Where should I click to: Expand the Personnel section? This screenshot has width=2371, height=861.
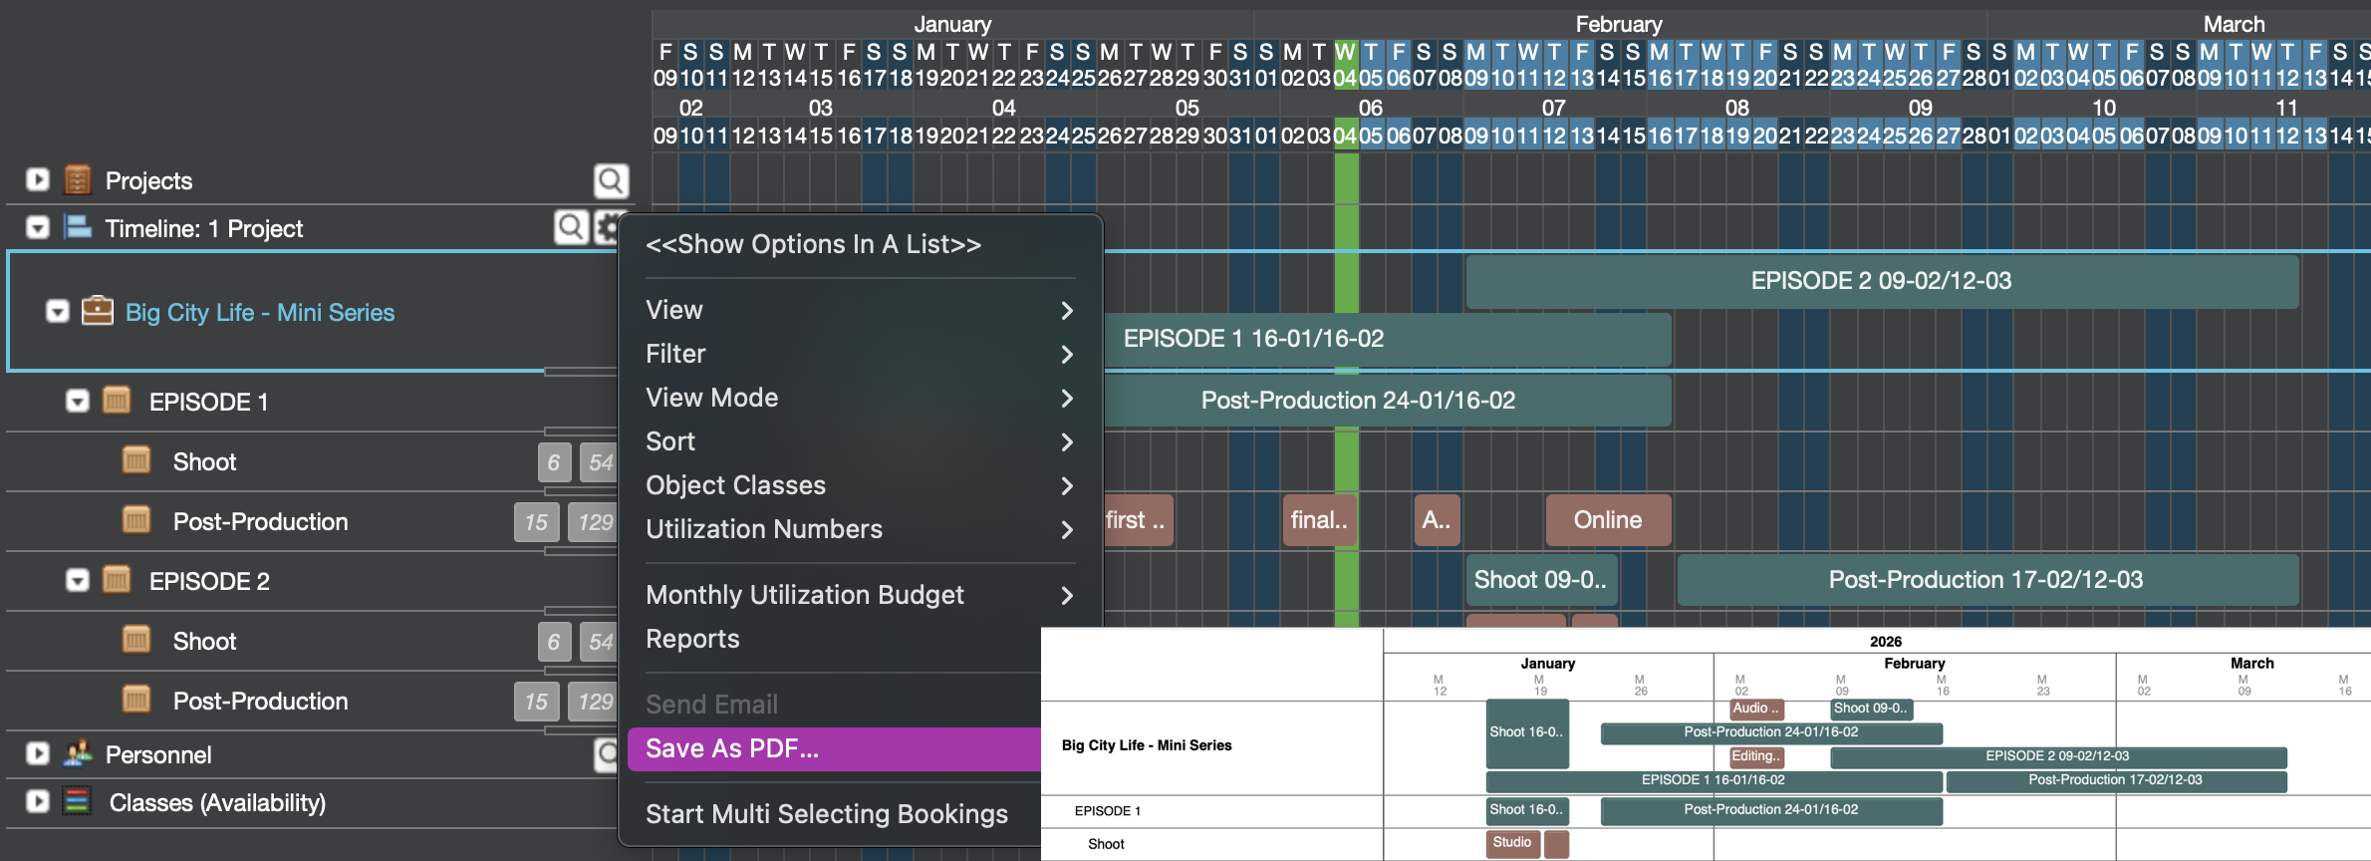[x=38, y=753]
